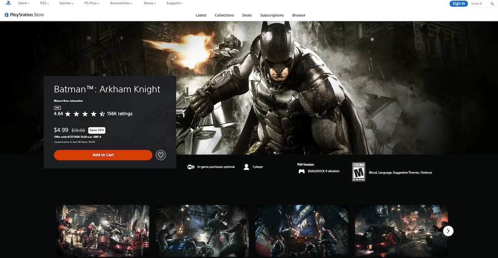
Task: Click the Batman™: Arkham Knight title
Action: [x=107, y=89]
